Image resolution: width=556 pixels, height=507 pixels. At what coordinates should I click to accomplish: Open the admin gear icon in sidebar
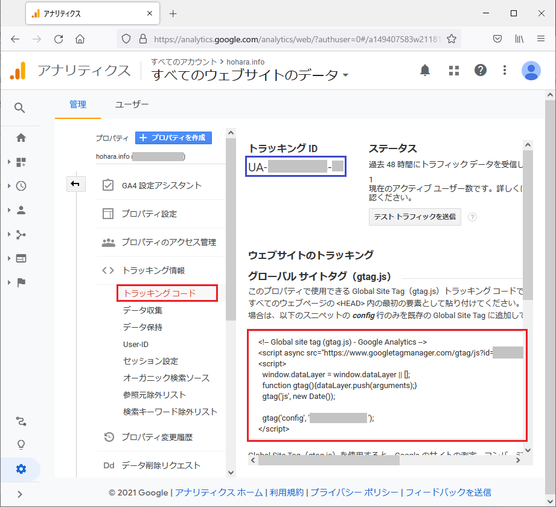(21, 469)
